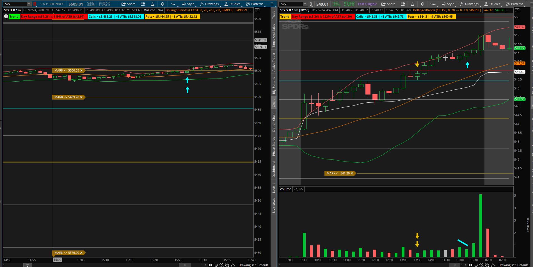The width and height of the screenshot is (533, 267).
Task: Click the EXTO Eligible label
Action: [367, 4]
